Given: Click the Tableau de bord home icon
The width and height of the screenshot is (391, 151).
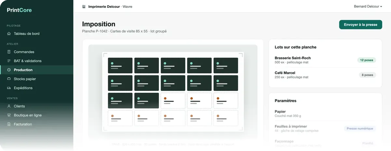Looking at the screenshot, I should tap(9, 34).
